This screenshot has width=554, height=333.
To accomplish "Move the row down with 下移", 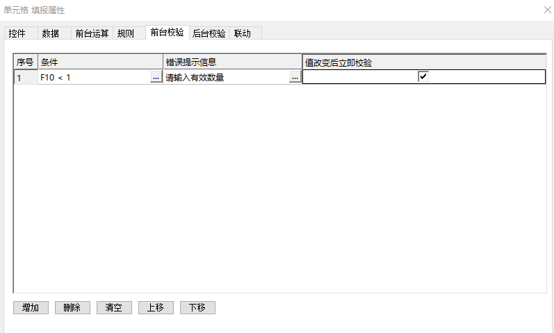I will [197, 308].
